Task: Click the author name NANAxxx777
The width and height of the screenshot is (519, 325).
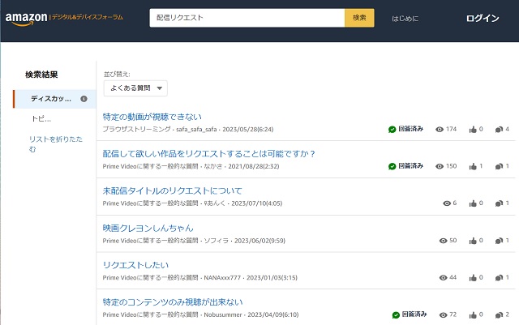Action: (222, 278)
